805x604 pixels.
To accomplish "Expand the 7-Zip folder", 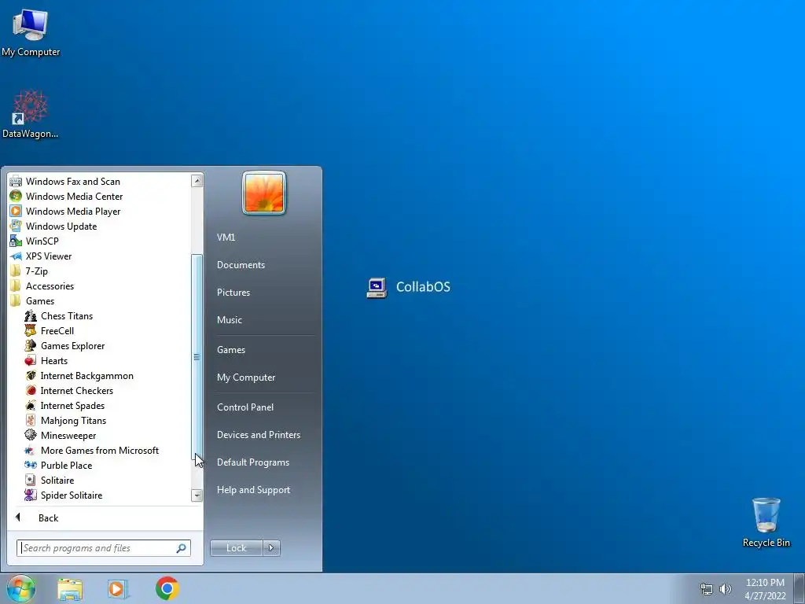I will tap(36, 271).
